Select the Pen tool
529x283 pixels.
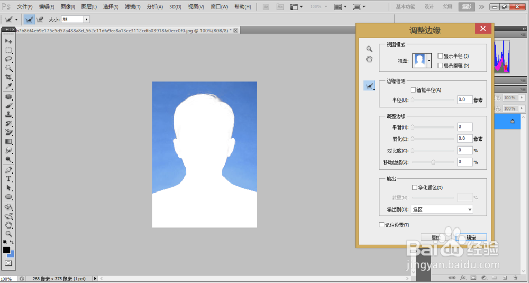tap(8, 170)
